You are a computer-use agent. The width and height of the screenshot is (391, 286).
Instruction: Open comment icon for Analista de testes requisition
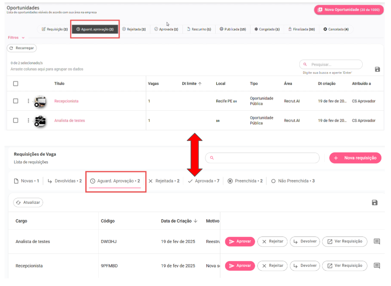click(x=377, y=242)
